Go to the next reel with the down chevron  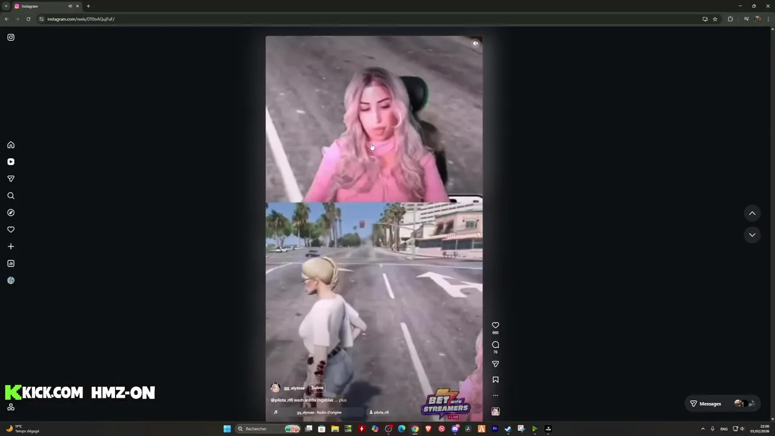point(752,235)
